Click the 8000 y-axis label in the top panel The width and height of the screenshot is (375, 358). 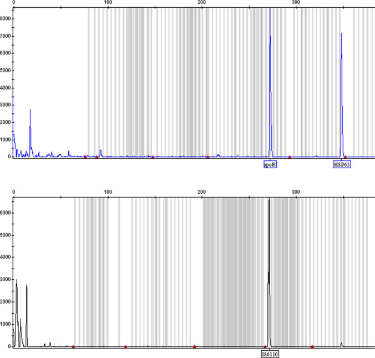(5, 19)
